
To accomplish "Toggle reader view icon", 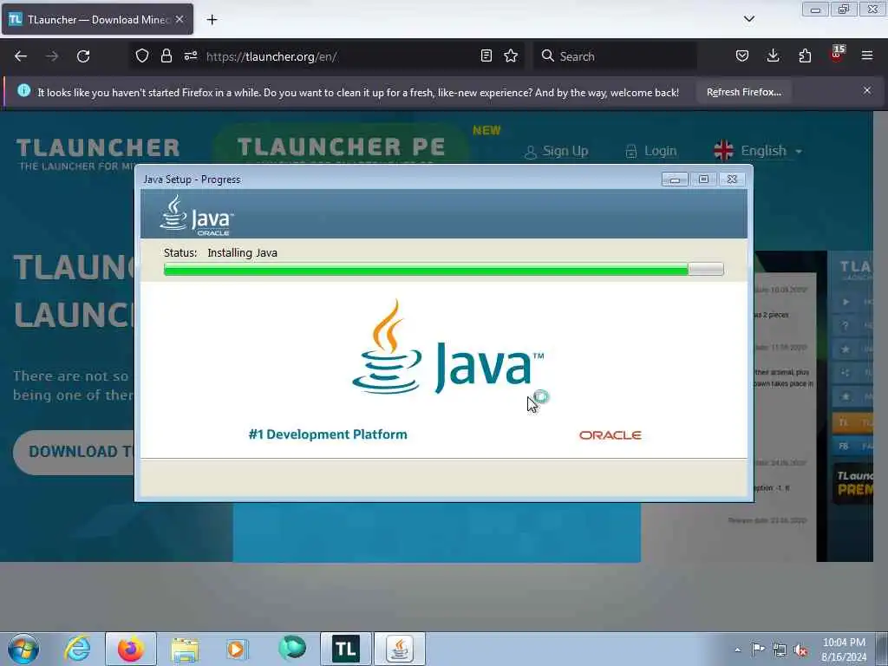I will pos(486,55).
